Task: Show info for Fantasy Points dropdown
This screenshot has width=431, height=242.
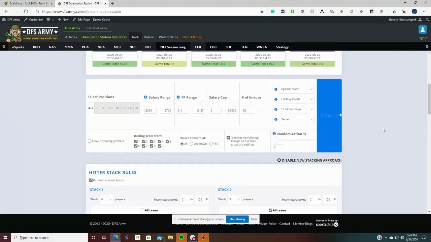Action: point(276,99)
